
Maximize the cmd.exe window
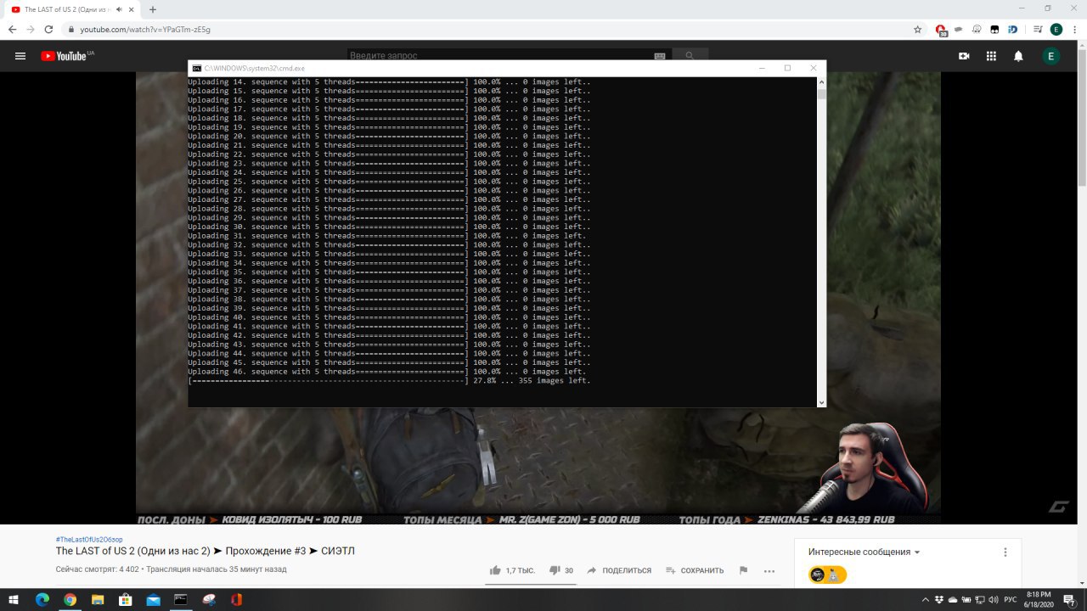(787, 68)
